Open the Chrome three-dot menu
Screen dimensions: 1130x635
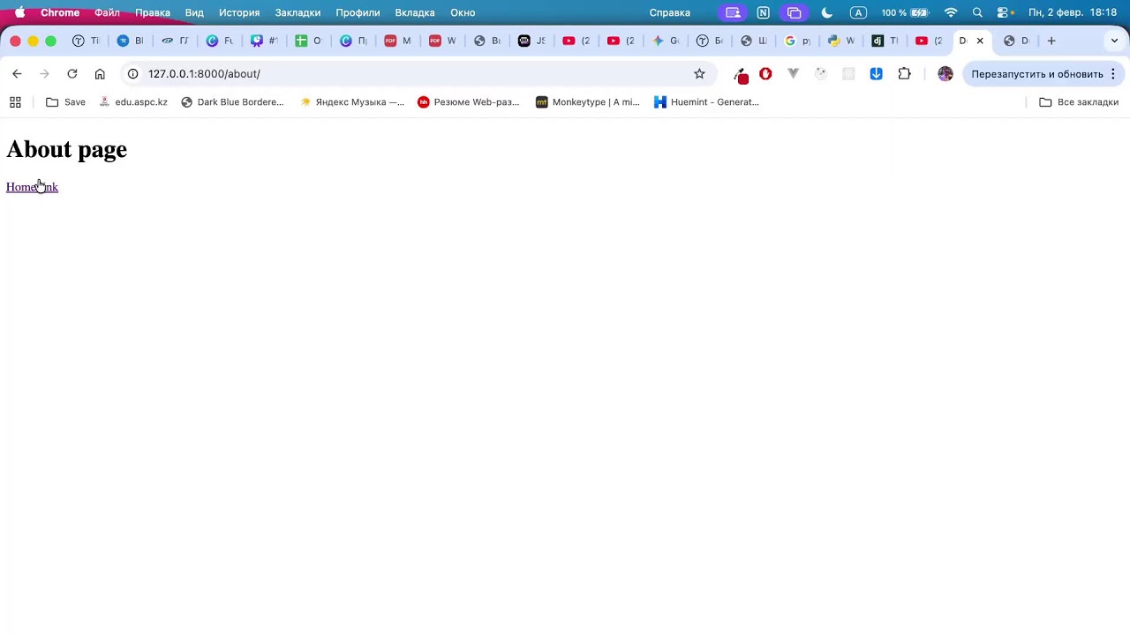tap(1113, 74)
